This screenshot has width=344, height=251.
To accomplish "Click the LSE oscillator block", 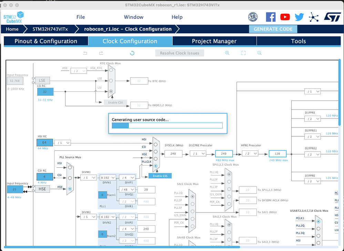I will pyautogui.click(x=42, y=81).
